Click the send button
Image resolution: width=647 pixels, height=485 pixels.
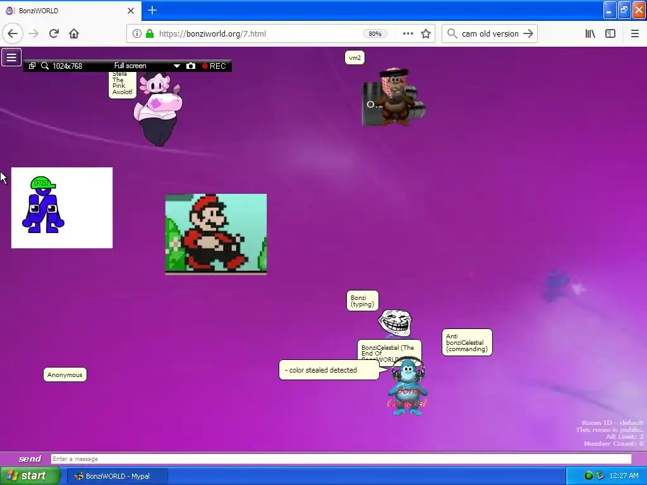[30, 458]
